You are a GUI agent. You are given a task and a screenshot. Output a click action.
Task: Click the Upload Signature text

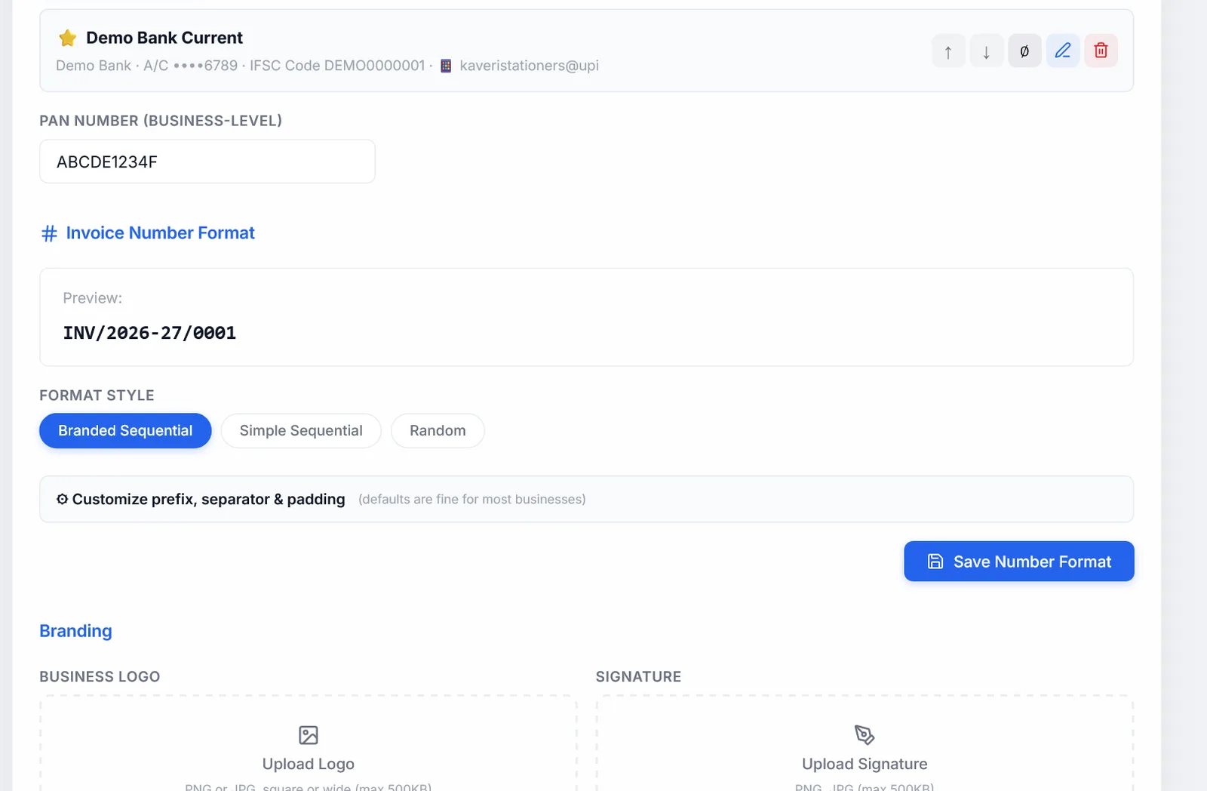[x=865, y=764]
